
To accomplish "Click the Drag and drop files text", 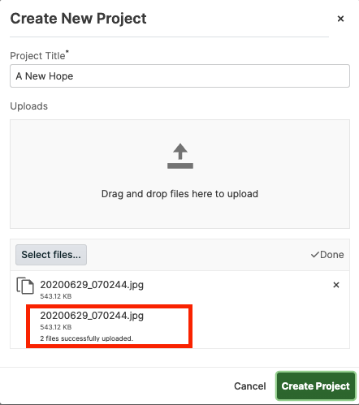I will [x=179, y=194].
